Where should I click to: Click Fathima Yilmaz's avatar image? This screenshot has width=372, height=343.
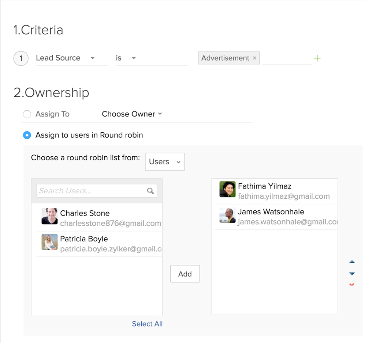tap(227, 189)
